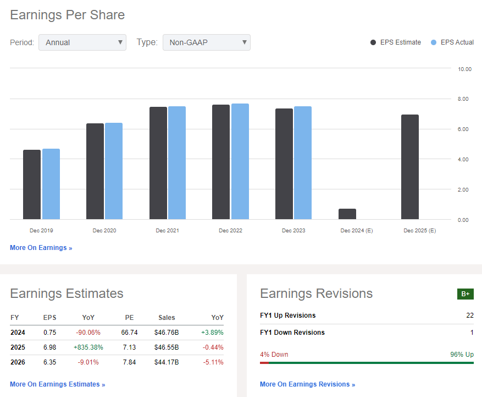Click the Dec 2023 EPS Estimate dark bar
Image resolution: width=482 pixels, height=397 pixels.
pos(284,164)
